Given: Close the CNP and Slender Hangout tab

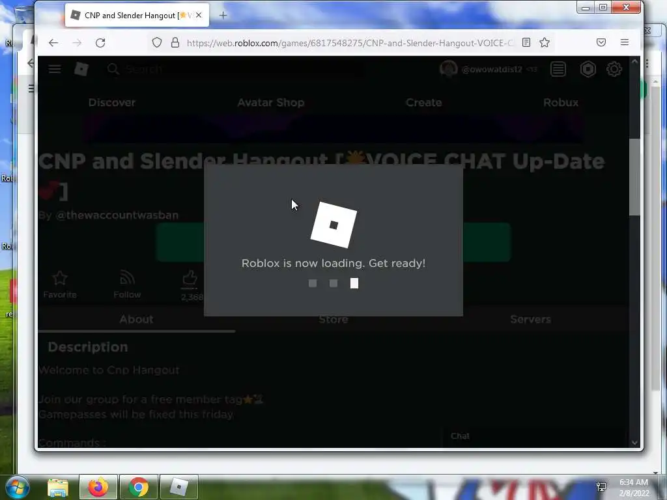Looking at the screenshot, I should coord(199,15).
